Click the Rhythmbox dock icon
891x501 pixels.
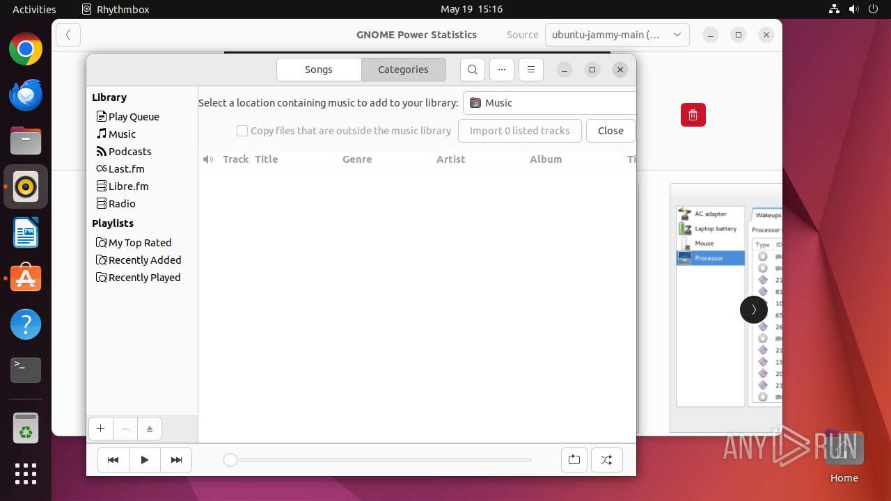(x=26, y=187)
